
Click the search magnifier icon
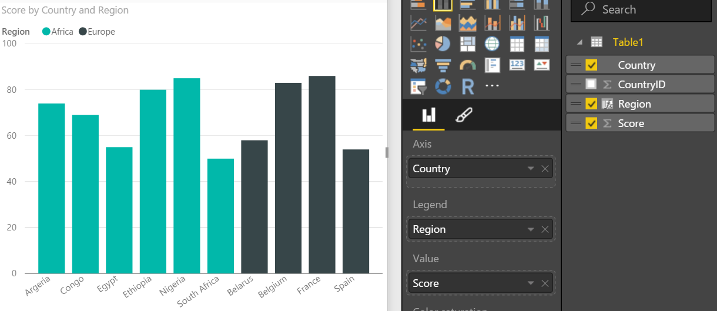pyautogui.click(x=588, y=9)
